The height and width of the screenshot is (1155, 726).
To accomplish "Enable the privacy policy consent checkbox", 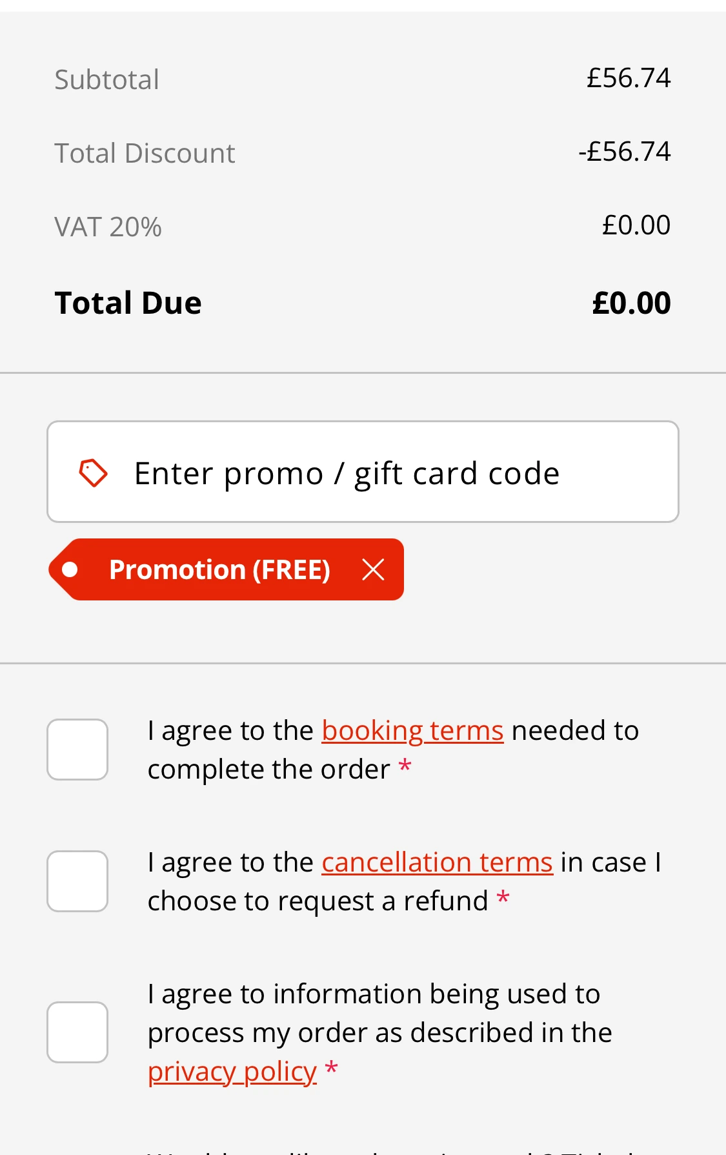I will click(x=77, y=1032).
